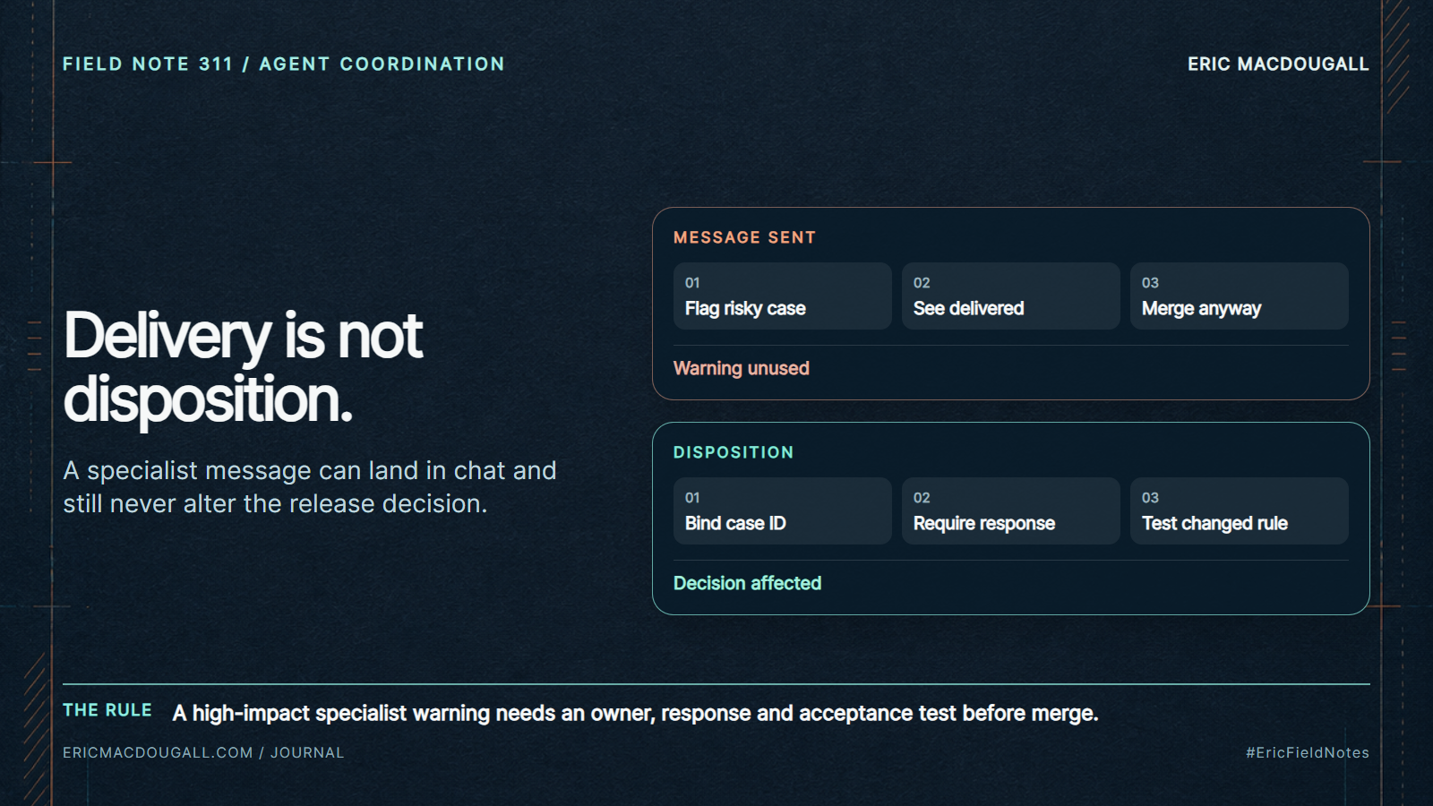Image resolution: width=1433 pixels, height=806 pixels.
Task: Click the DISPOSITION panel heading
Action: pos(734,452)
